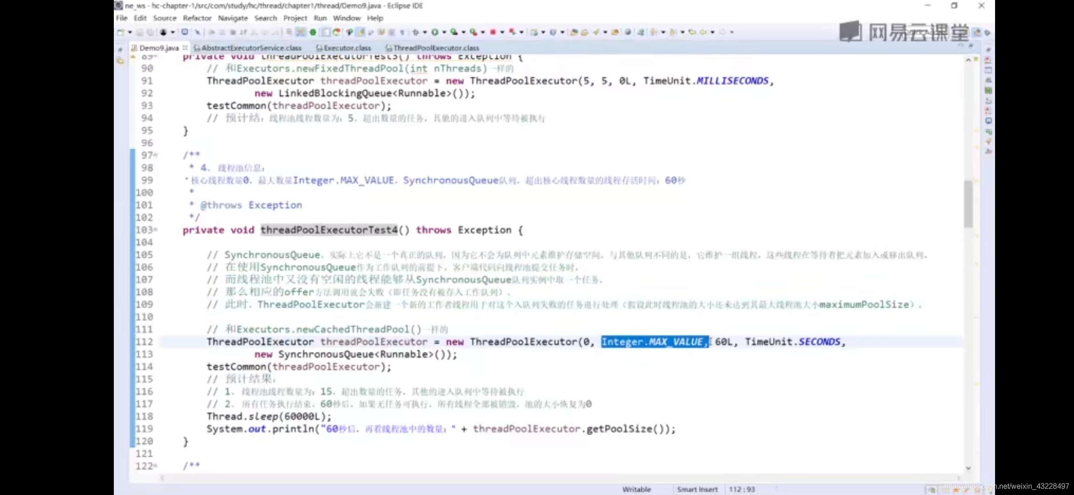1074x495 pixels.
Task: Click the Previous Annotation toolbar icon
Action: tap(673, 32)
